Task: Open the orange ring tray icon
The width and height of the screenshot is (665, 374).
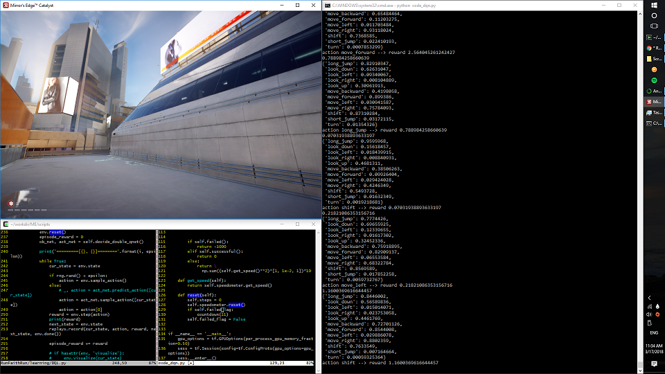Action: click(657, 314)
